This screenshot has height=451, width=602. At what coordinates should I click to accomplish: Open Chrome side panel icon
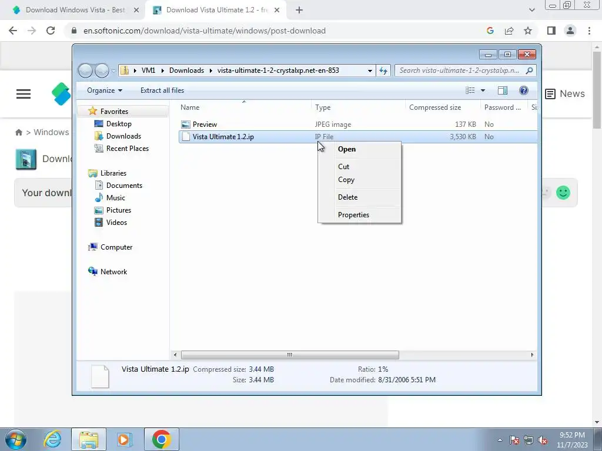tap(551, 31)
